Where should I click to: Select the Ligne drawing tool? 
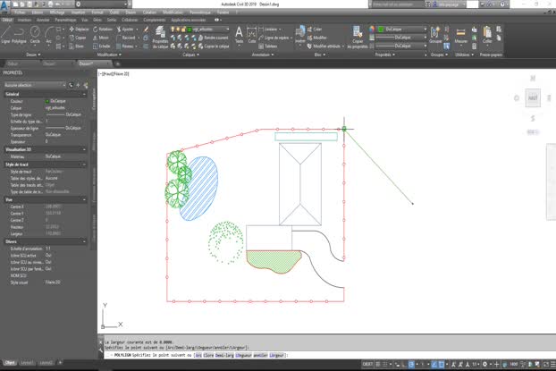[x=5, y=34]
